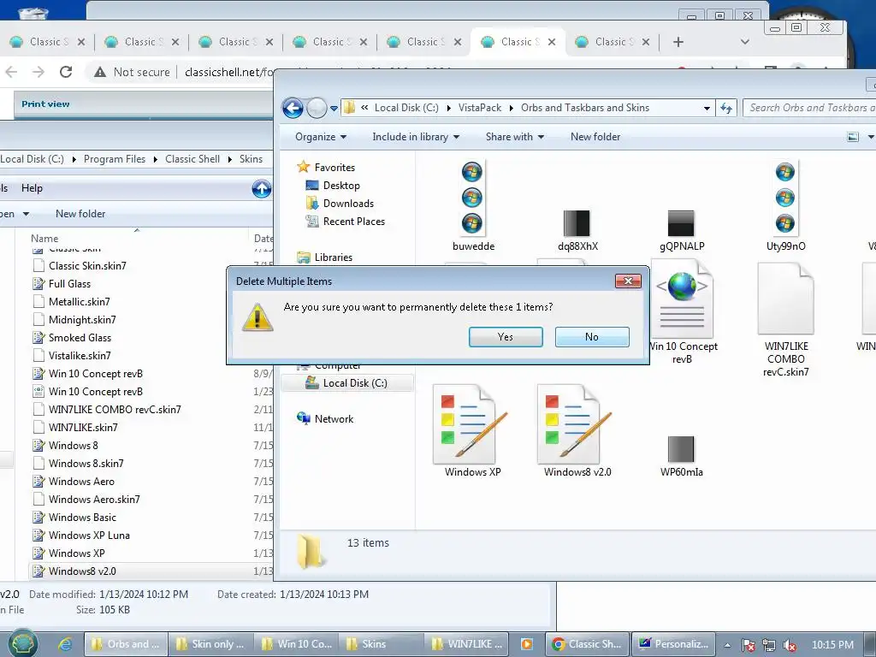Confirm deletion with the Yes button
876x657 pixels.
506,337
